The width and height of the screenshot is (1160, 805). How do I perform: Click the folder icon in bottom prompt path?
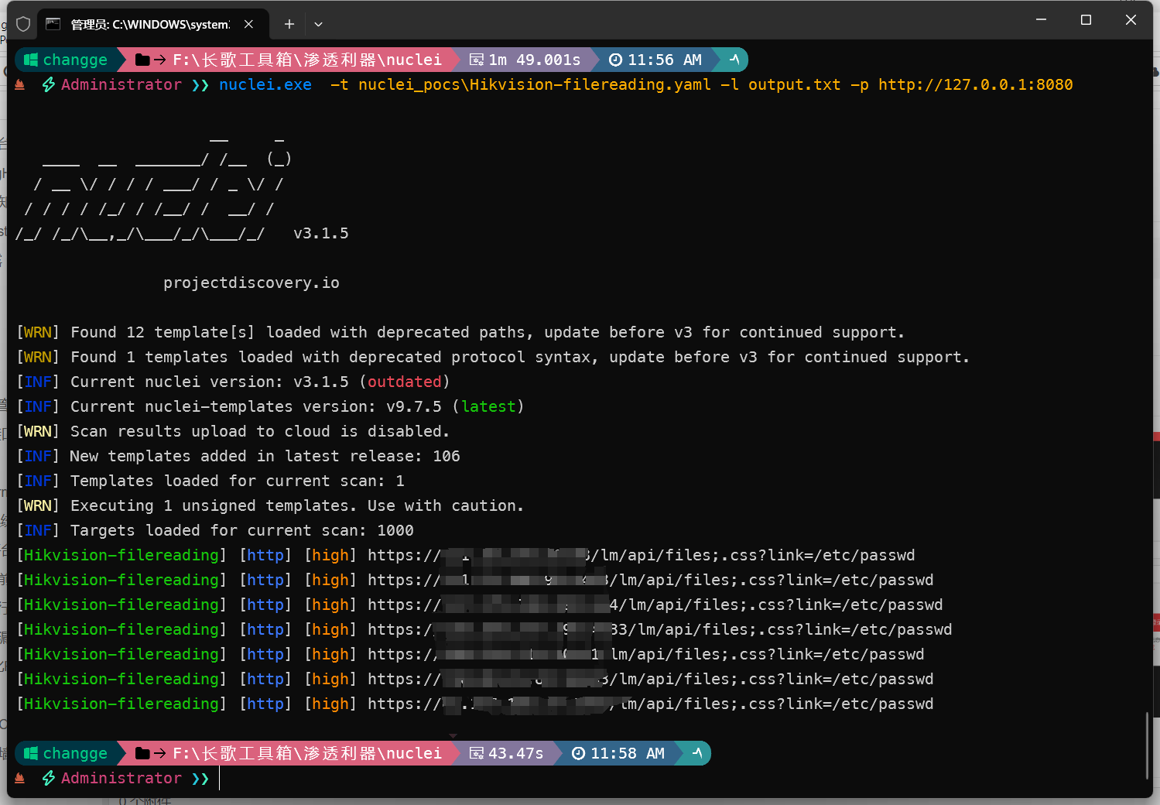[142, 753]
